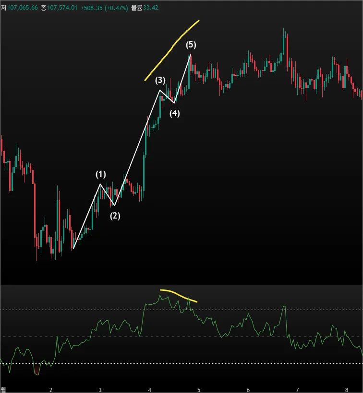Image resolution: width=363 pixels, height=393 pixels.
Task: Select the wave label (4) on chart
Action: click(x=174, y=113)
